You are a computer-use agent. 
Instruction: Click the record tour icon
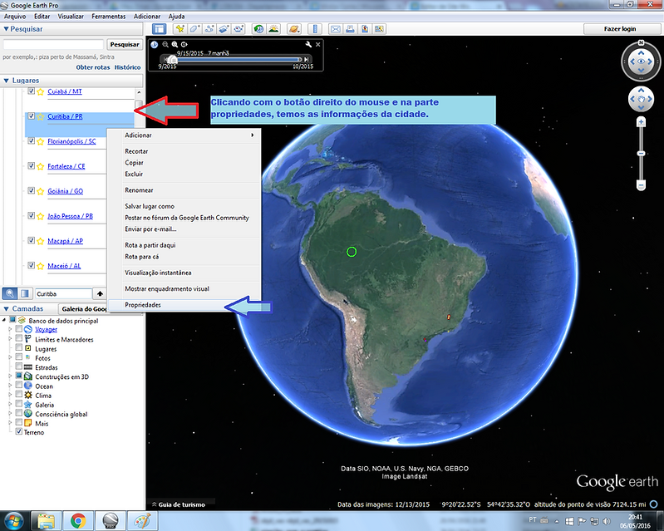[x=239, y=29]
